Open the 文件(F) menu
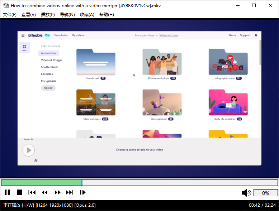Viewport: 279px width, 211px height. pyautogui.click(x=10, y=15)
